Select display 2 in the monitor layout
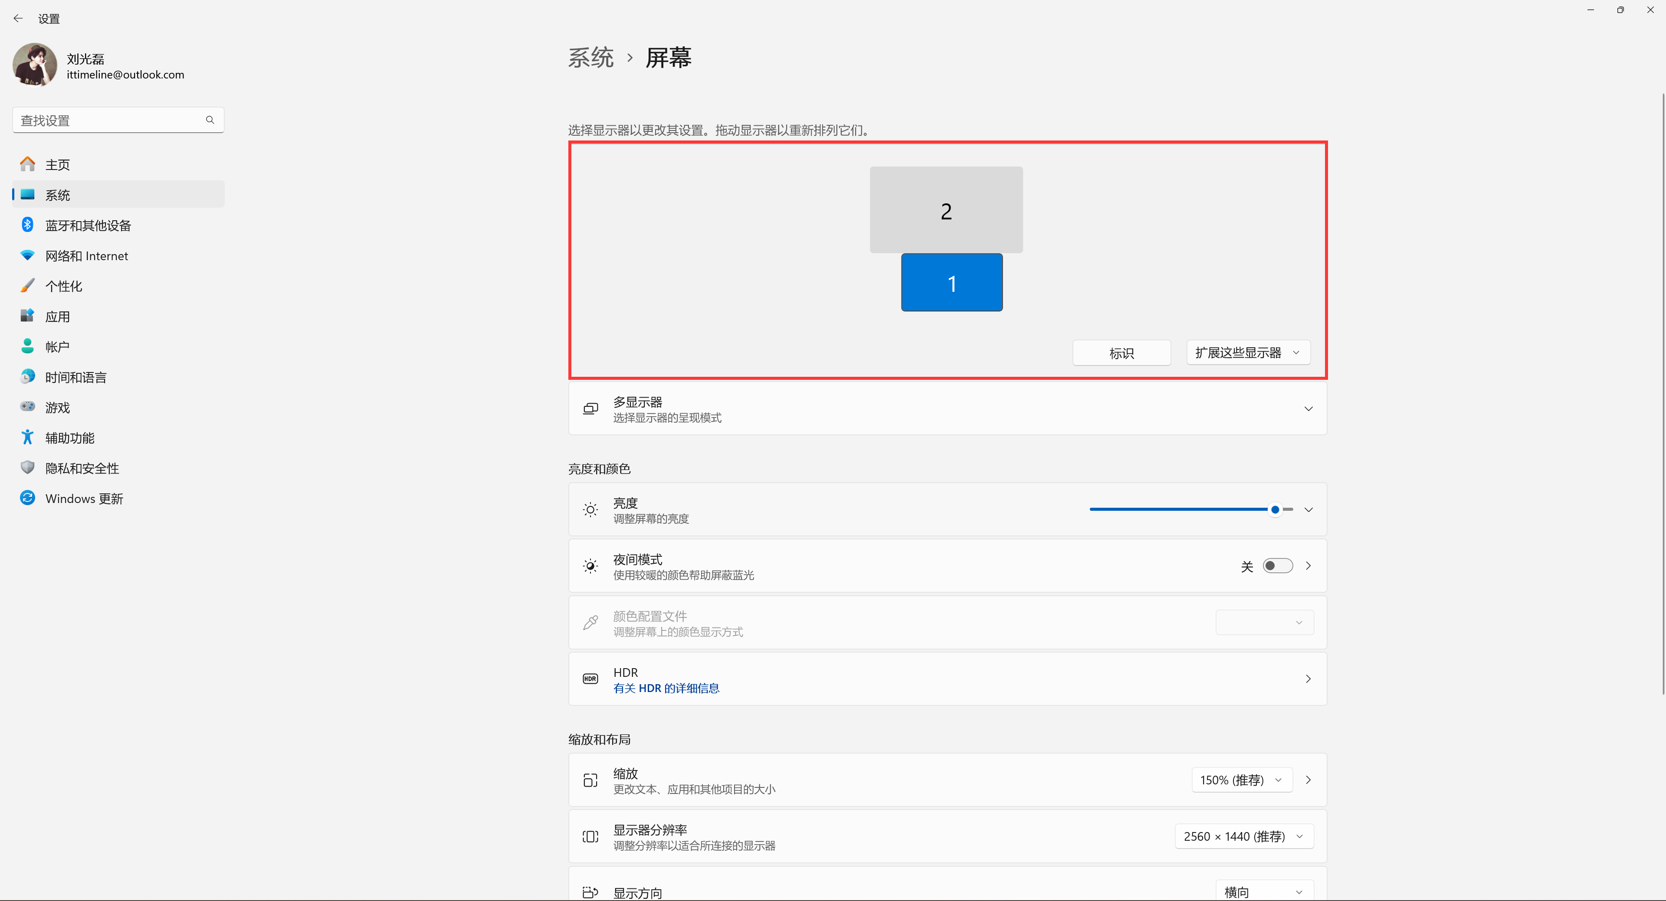1666x901 pixels. (x=945, y=210)
